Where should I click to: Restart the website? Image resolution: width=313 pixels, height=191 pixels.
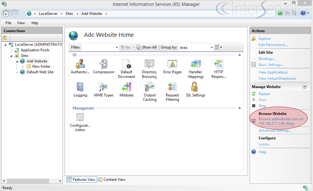(264, 94)
